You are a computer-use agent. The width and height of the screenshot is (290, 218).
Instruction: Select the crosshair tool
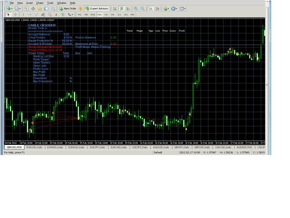tap(15, 15)
